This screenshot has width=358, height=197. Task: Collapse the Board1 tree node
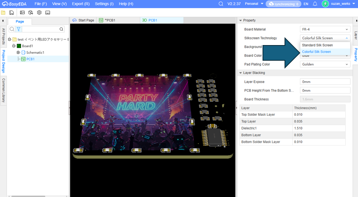[14, 46]
